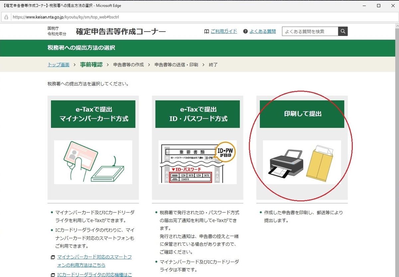Click the よくある質問を検索 search field
The height and width of the screenshot is (277, 399).
pos(310,31)
